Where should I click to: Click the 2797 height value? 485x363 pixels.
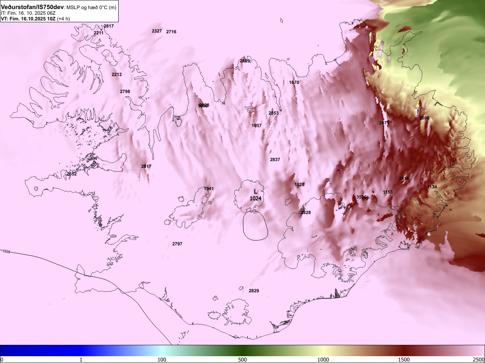point(177,244)
